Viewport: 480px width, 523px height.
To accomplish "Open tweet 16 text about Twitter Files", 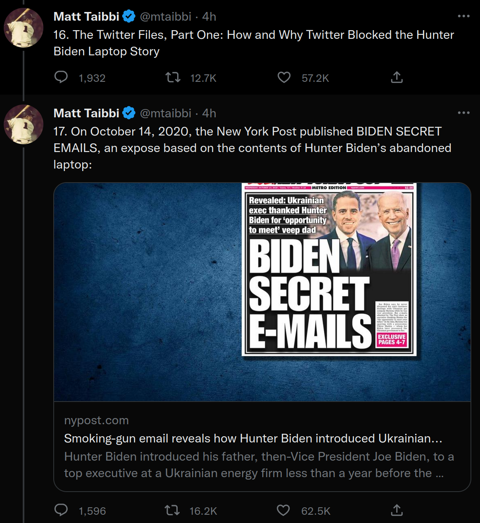I will [x=254, y=43].
